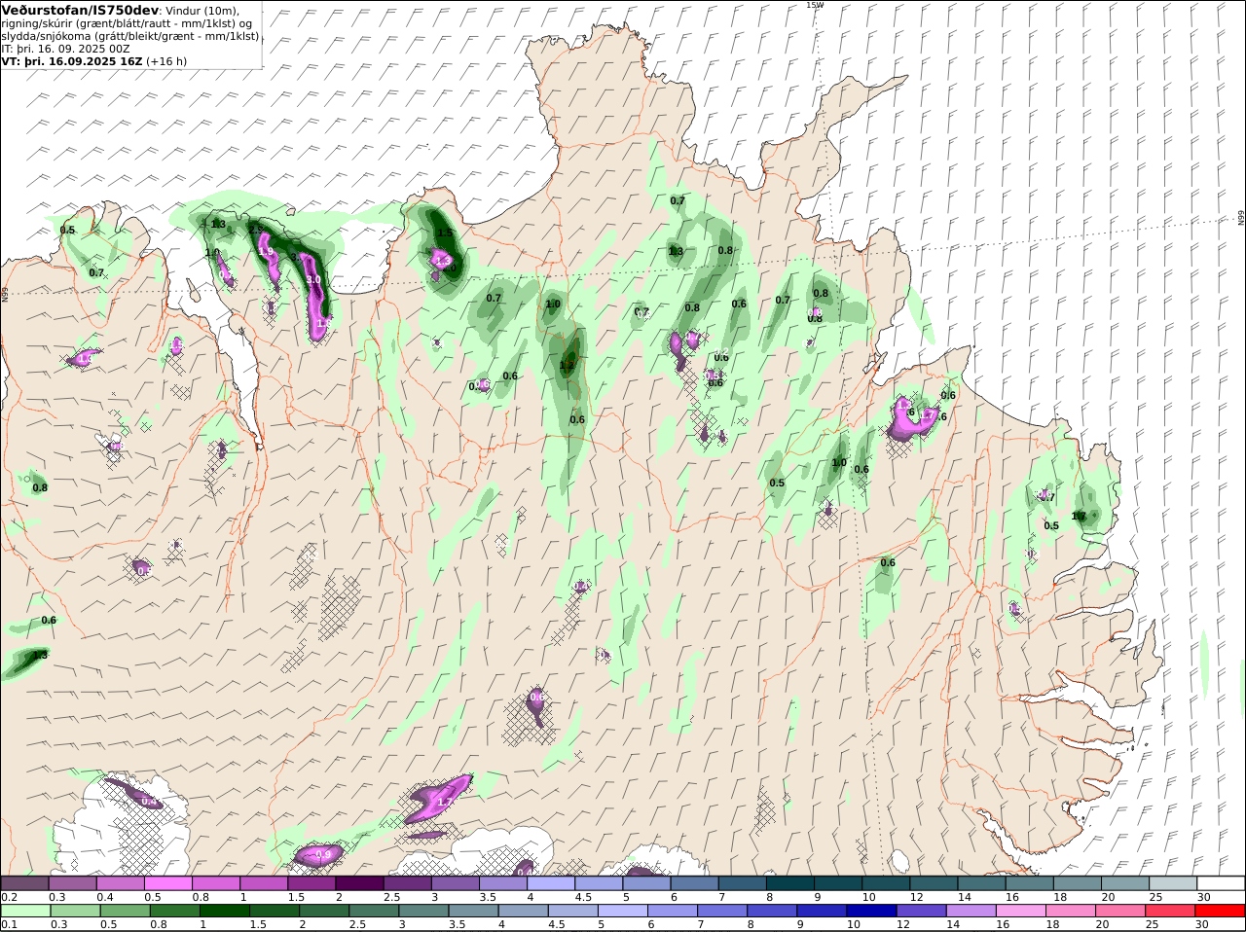Pick the darkest purple 2 snow legend swatch

coord(359,883)
